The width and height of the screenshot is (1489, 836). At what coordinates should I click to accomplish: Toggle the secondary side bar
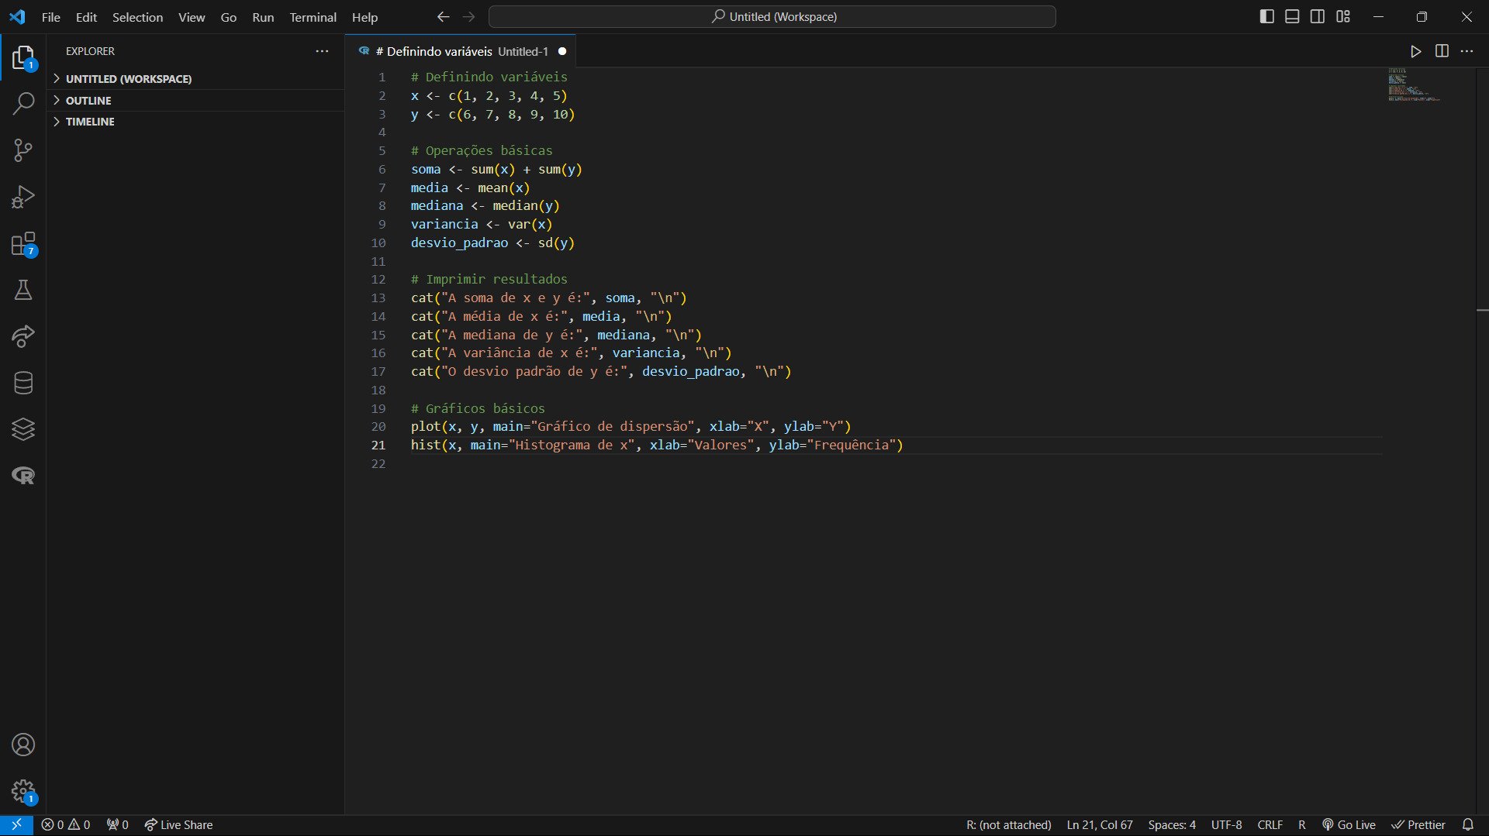pos(1318,16)
